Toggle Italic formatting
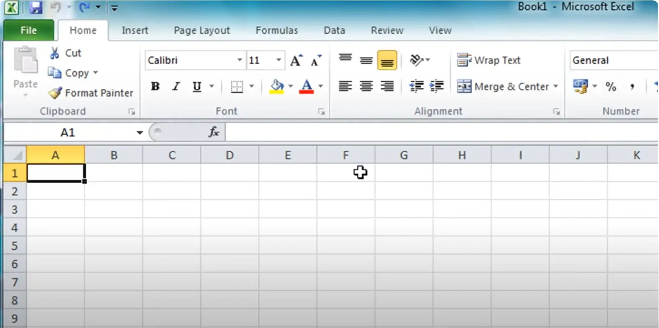659x328 pixels. point(176,86)
